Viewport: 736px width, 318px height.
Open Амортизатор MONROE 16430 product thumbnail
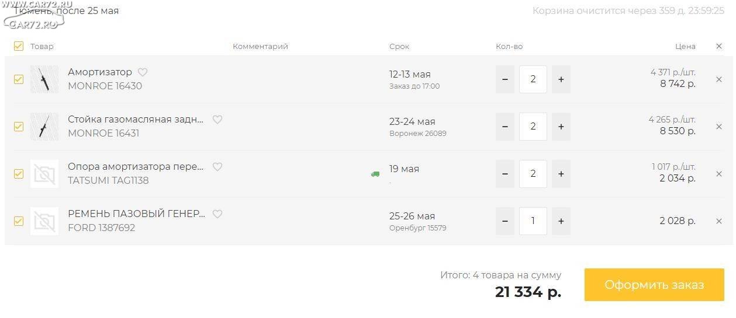tap(44, 79)
